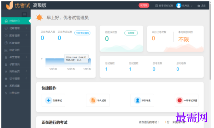Click the 总试卷数 value 1
Image resolution: width=214 pixels, height=128 pixels.
point(106,69)
